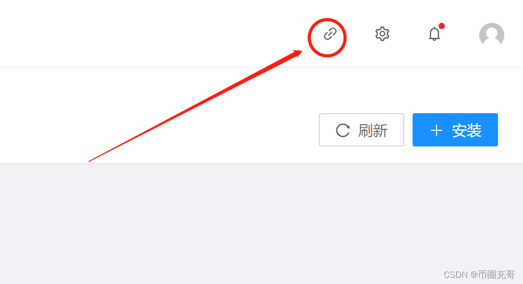523x284 pixels.
Task: Expand the notification list from the bell
Action: click(x=434, y=34)
